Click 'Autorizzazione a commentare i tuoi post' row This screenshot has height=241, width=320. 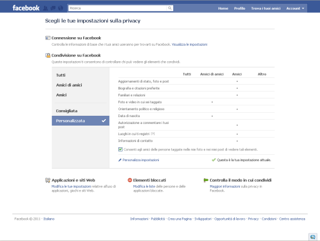196,125
